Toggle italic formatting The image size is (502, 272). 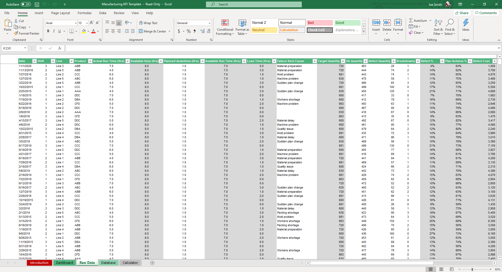pos(54,31)
